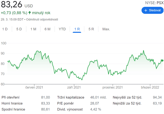Open the 6 M chart range
Viewport: 164px width, 114px height.
[47, 29]
